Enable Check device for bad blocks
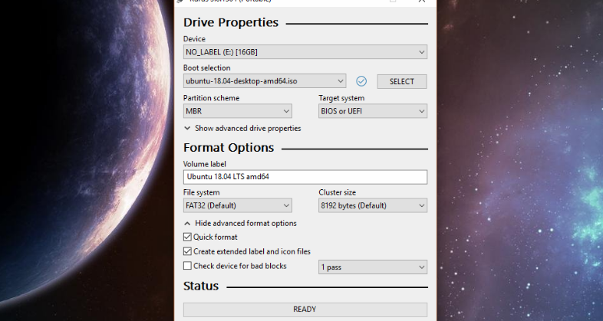This screenshot has width=603, height=321. (187, 266)
